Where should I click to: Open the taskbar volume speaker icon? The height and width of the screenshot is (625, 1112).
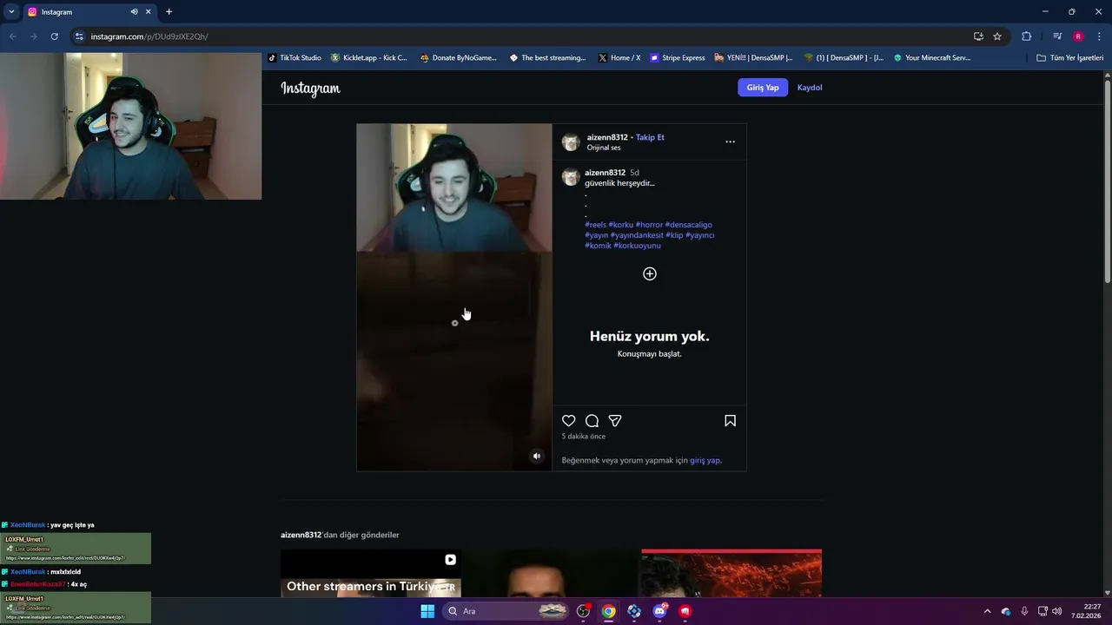pyautogui.click(x=1057, y=611)
